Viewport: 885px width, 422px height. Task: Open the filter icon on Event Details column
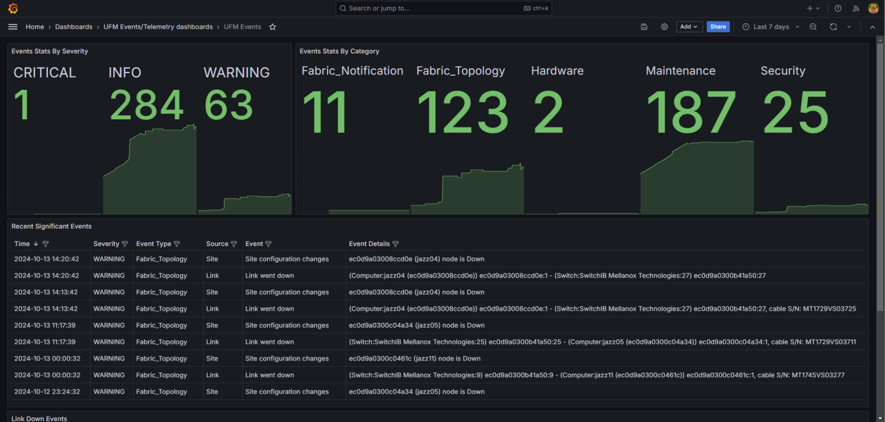[x=396, y=244]
